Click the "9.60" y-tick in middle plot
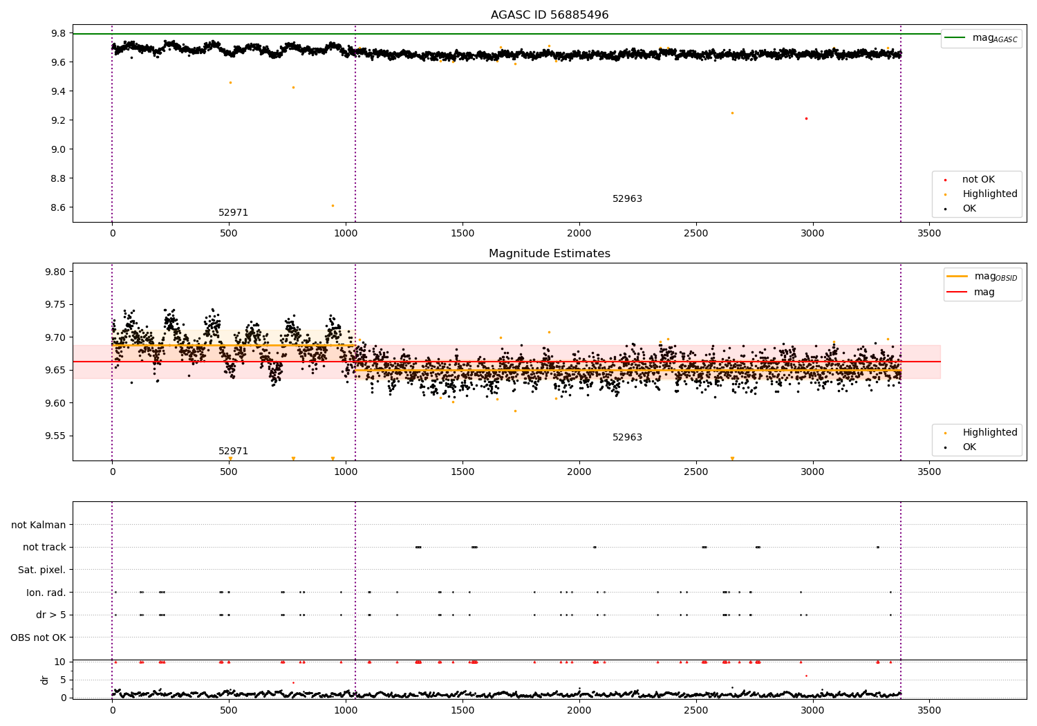Viewport: 1037px width, 726px height. (56, 403)
